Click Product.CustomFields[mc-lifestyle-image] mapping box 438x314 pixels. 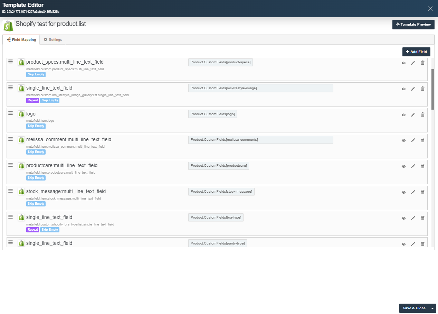click(260, 88)
